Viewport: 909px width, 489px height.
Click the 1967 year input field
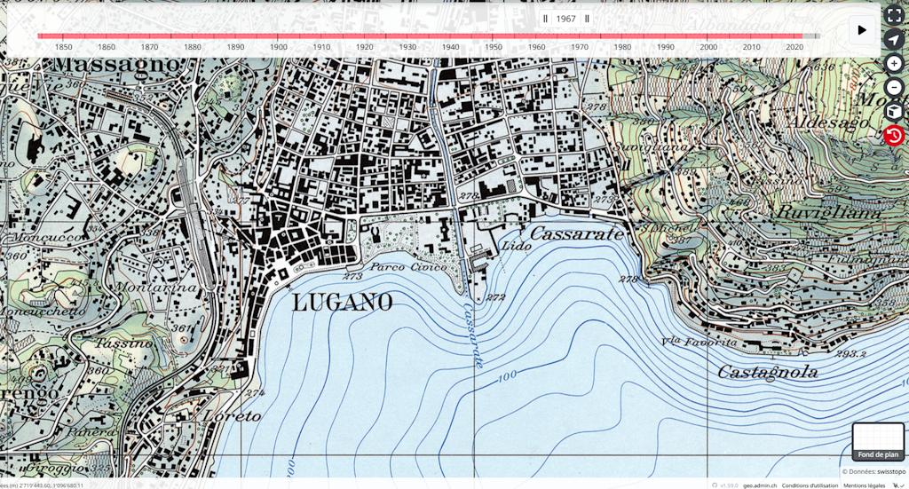pyautogui.click(x=566, y=19)
